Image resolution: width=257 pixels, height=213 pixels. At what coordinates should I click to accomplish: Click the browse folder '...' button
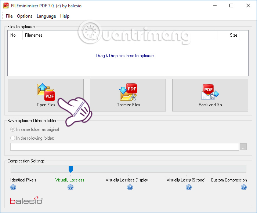[x=243, y=147]
